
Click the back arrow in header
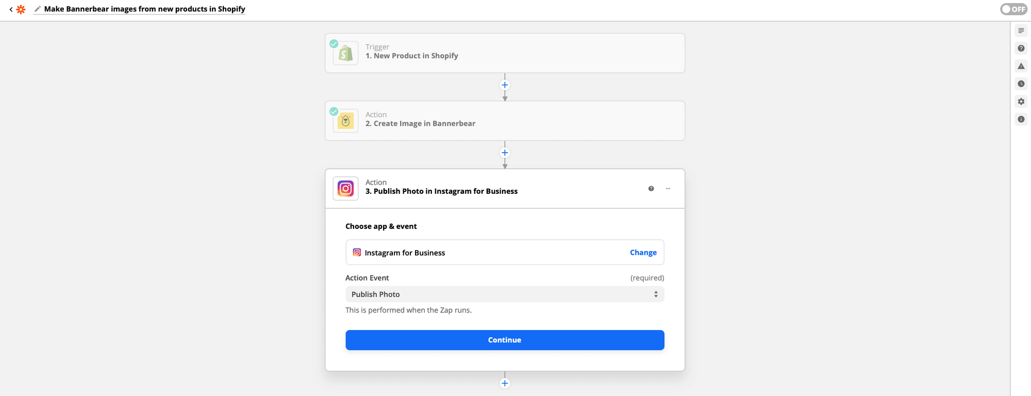pos(11,9)
